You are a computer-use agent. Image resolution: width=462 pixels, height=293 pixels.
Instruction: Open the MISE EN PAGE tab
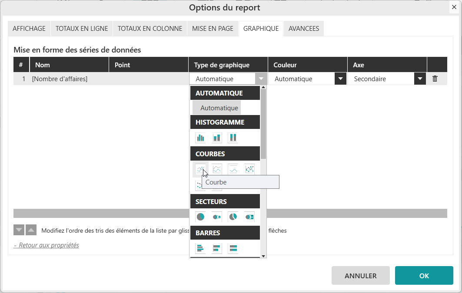(x=213, y=29)
